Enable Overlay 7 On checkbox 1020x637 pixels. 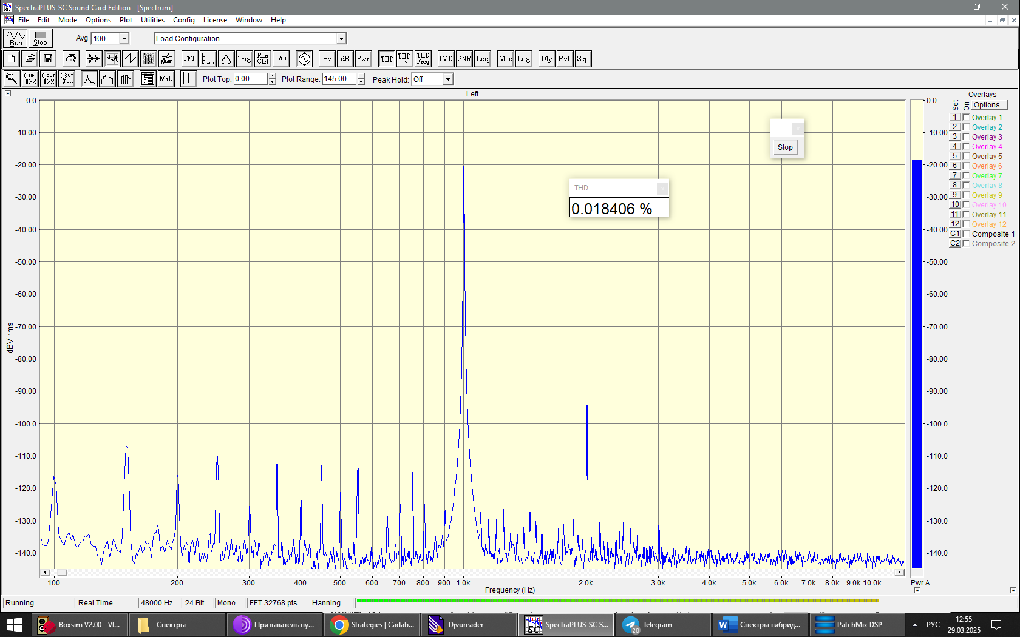[966, 176]
